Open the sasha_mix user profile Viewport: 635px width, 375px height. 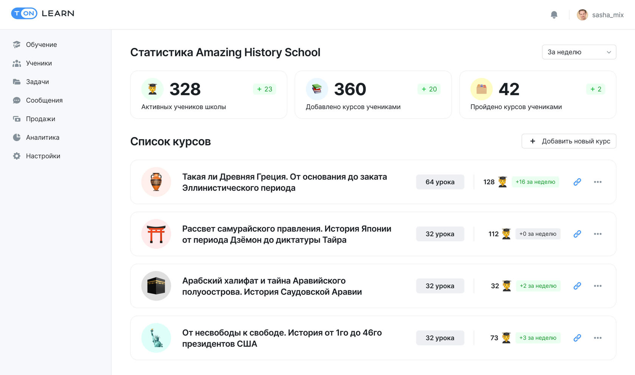coord(600,15)
